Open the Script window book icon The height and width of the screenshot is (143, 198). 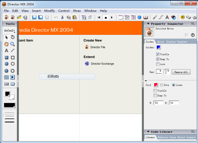point(146,17)
